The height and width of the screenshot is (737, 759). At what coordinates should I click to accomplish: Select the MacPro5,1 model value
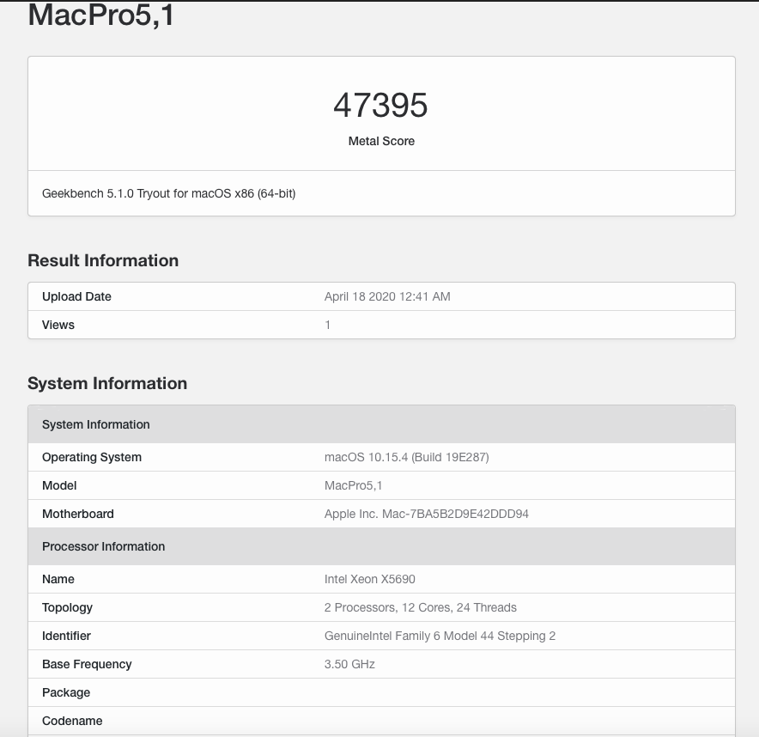[354, 485]
